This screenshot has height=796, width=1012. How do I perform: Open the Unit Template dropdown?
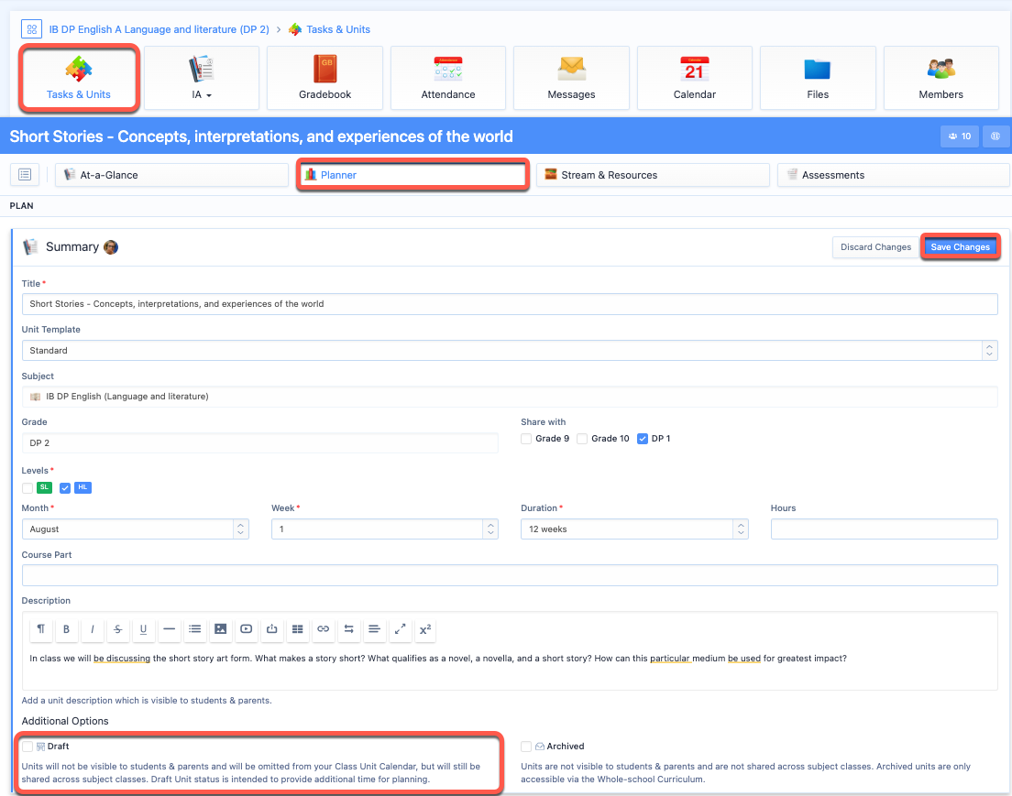[x=510, y=350]
